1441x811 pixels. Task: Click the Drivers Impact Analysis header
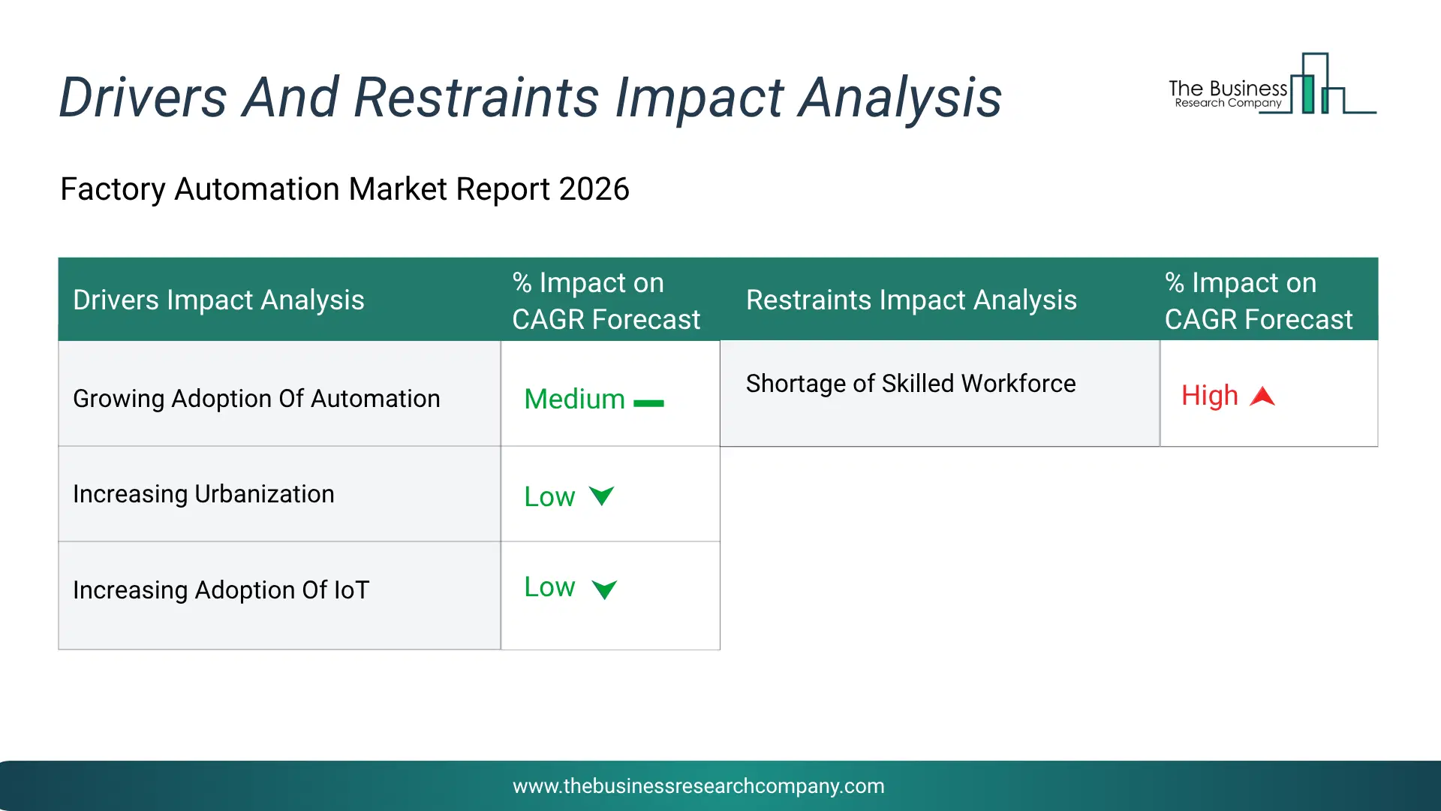point(218,300)
